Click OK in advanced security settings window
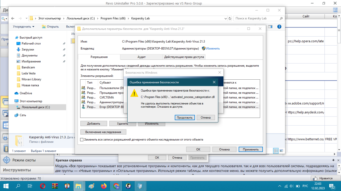 [198, 149]
